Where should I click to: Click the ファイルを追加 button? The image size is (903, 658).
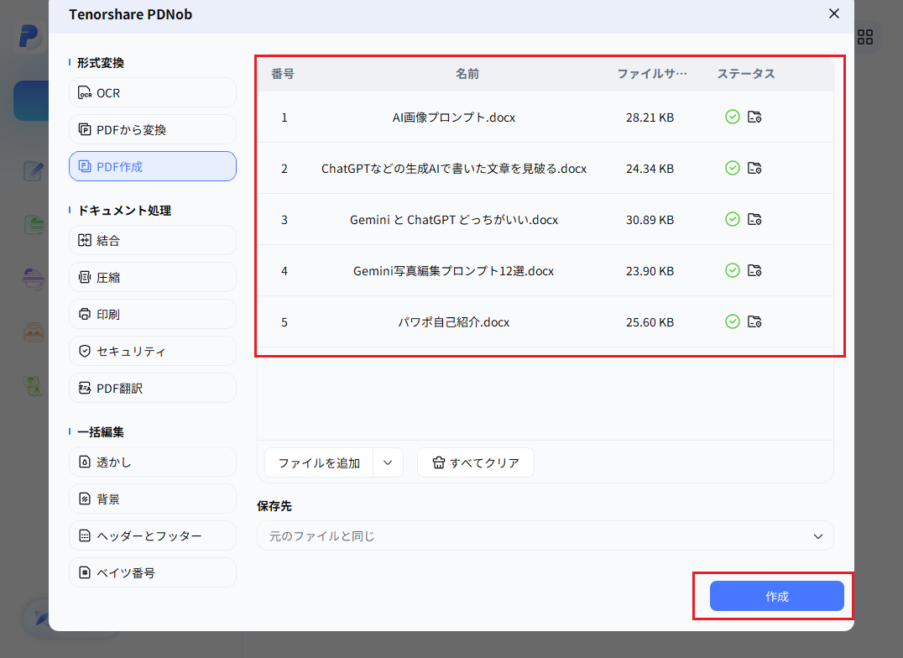pos(318,462)
